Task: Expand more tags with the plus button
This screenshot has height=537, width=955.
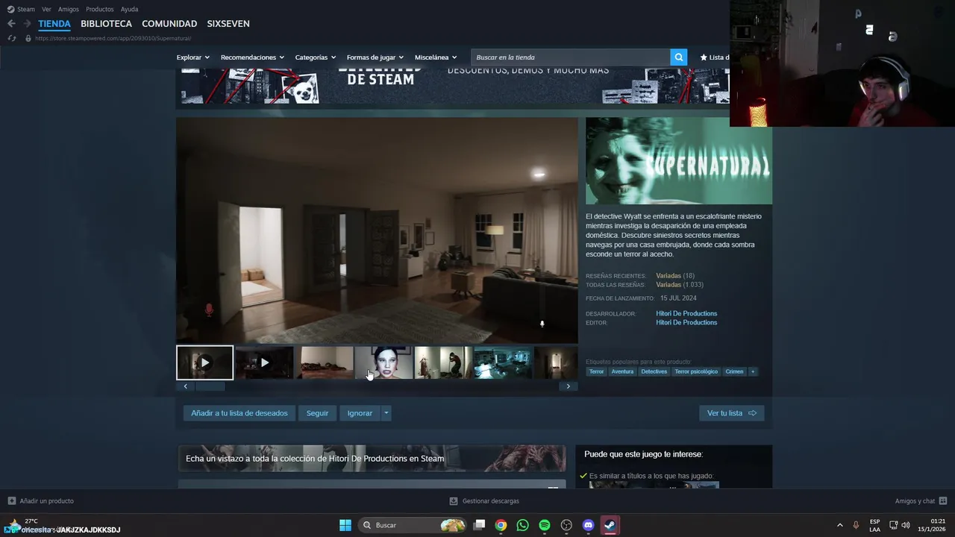Action: (x=753, y=371)
